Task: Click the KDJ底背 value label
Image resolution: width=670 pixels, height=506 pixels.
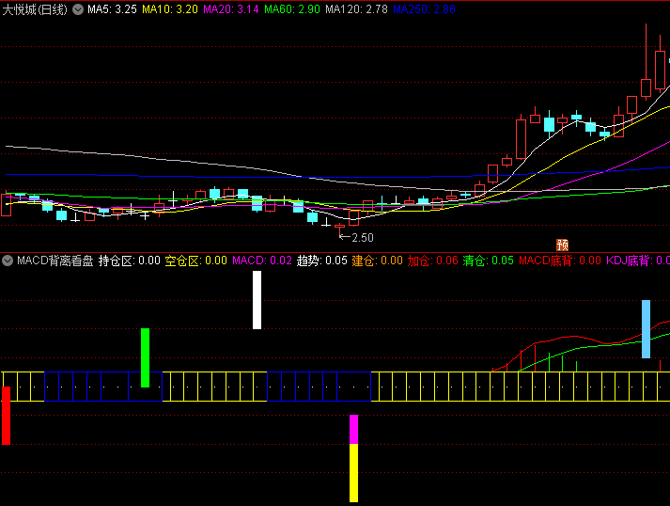Action: (x=638, y=261)
